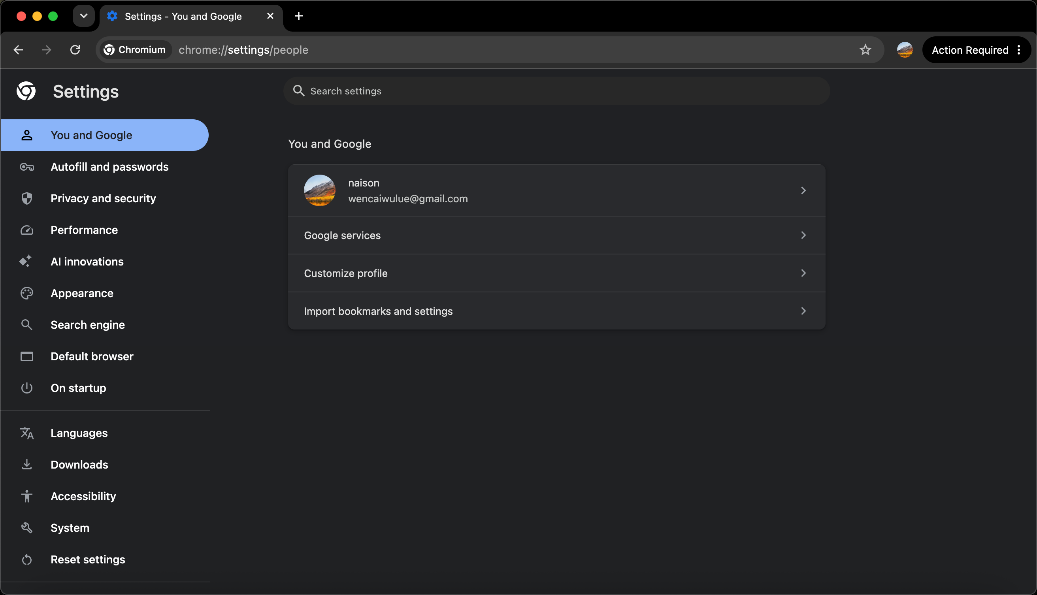Screen dimensions: 1037x595
Task: Click the Chromium logo beside Settings title
Action: [x=26, y=91]
